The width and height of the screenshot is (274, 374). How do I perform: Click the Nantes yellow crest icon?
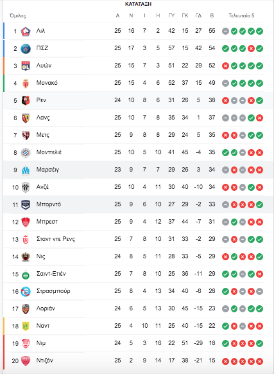(x=26, y=326)
